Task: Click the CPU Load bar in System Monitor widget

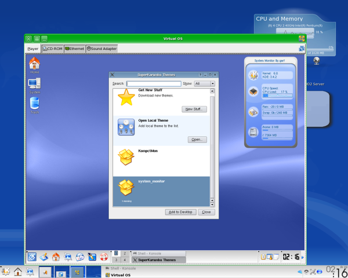Action: click(x=277, y=96)
